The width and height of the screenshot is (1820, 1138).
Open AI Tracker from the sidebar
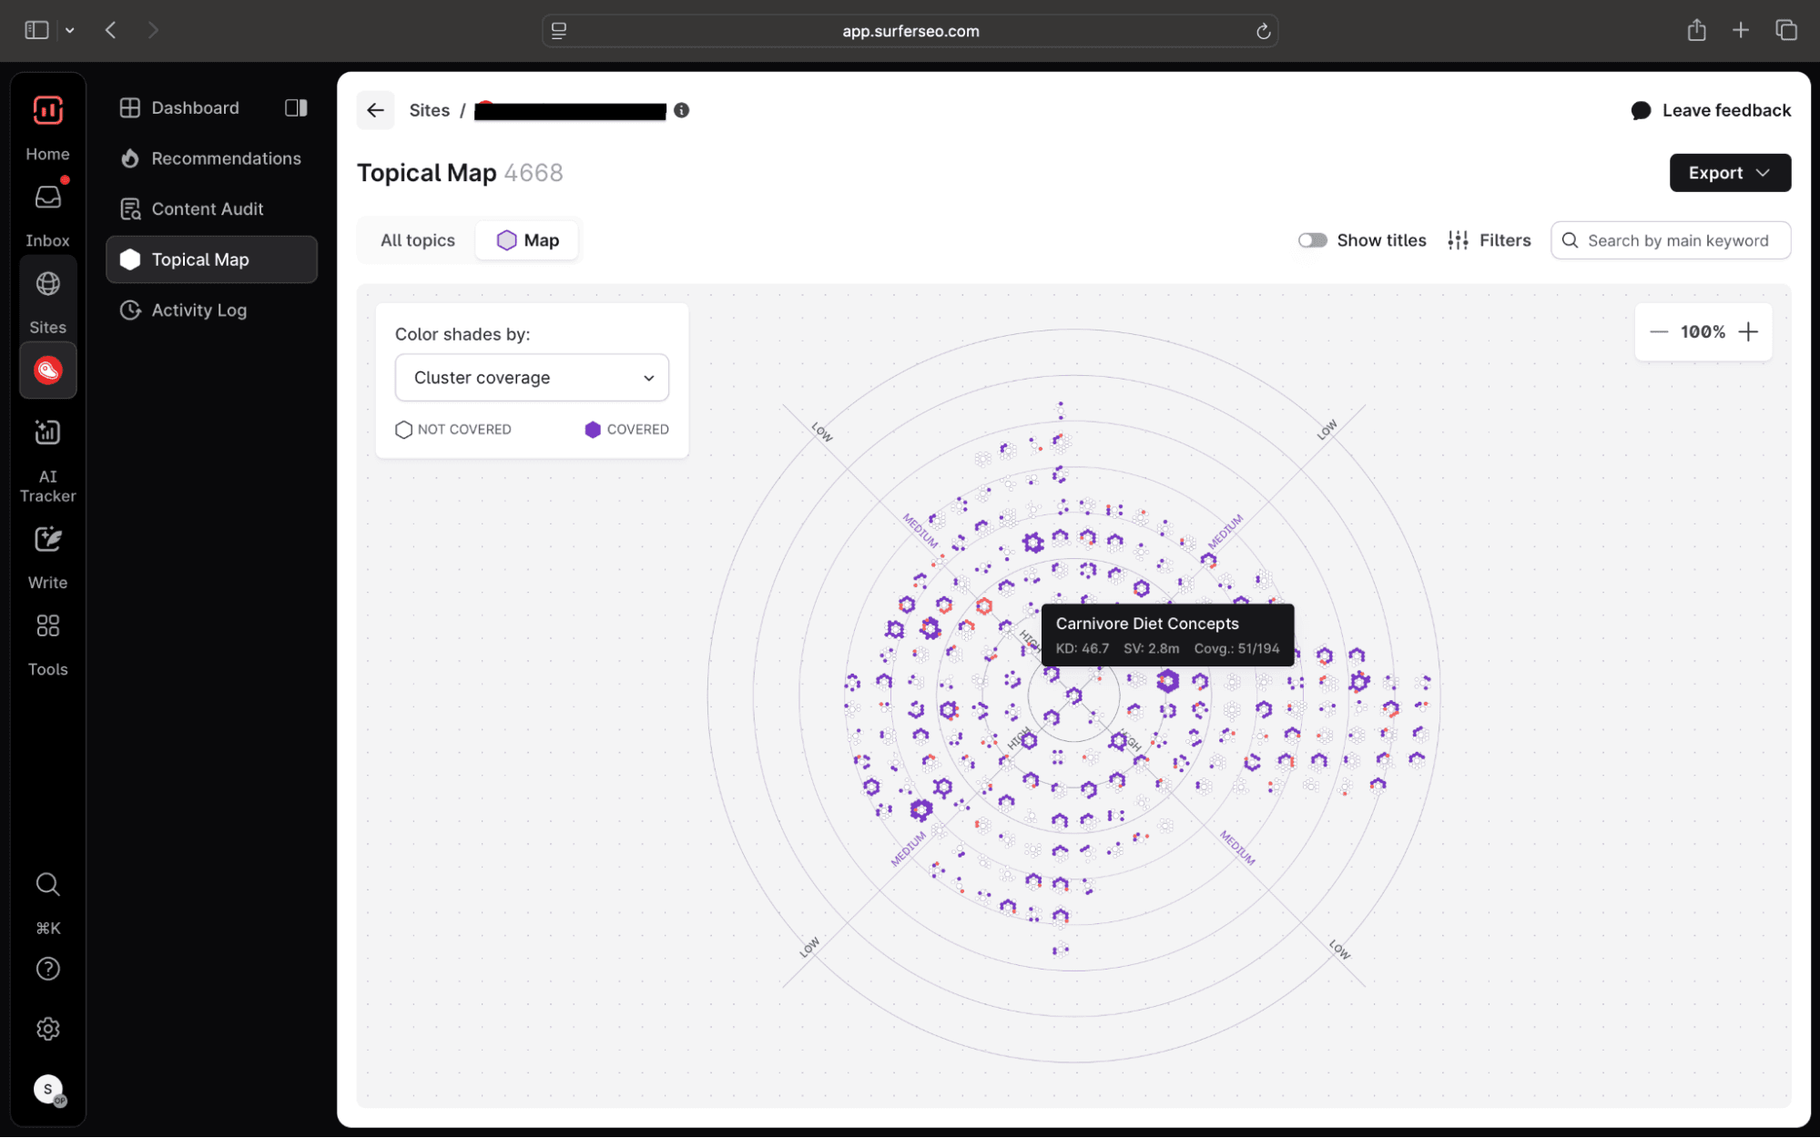point(47,432)
